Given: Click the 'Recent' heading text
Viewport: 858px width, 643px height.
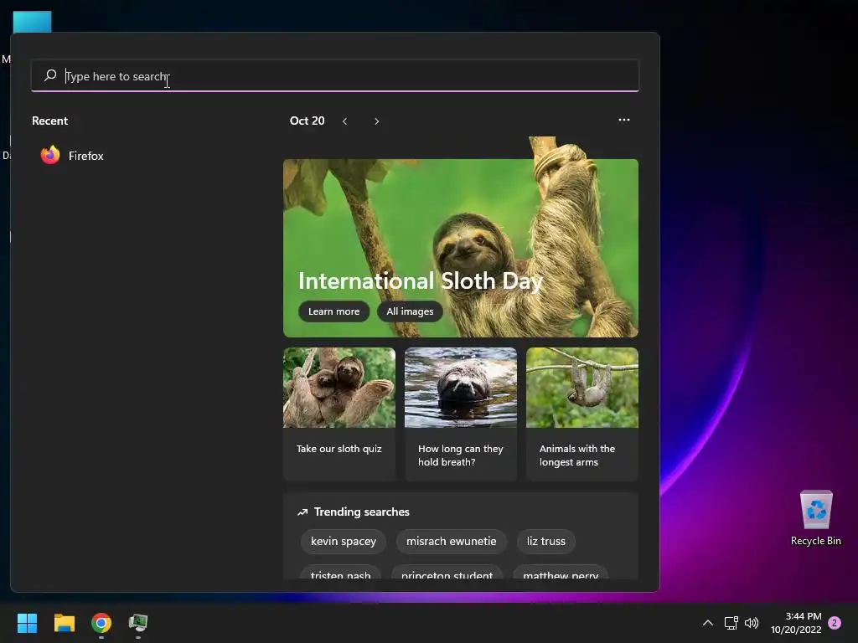Looking at the screenshot, I should (49, 121).
